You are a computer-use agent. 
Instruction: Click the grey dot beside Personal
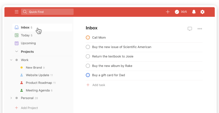[16, 98]
